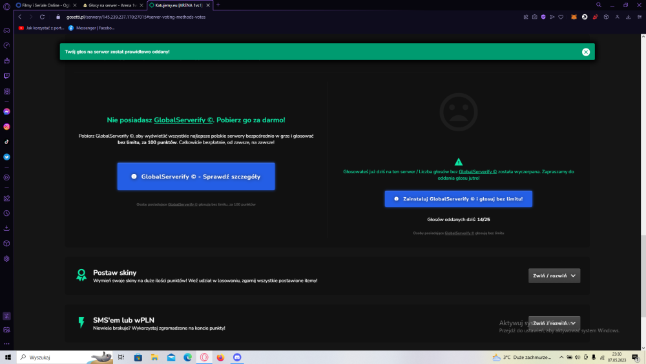Open the YouTube bookmark Jak korzystać z port
This screenshot has height=364, width=646.
41,28
